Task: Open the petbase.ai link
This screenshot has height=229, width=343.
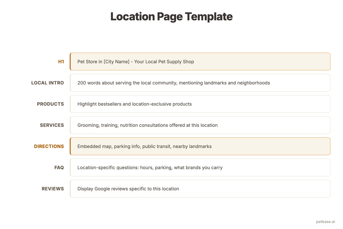Action: (x=325, y=221)
